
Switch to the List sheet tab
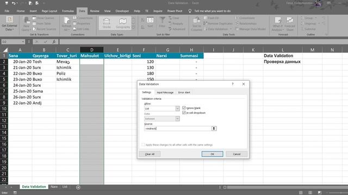tap(65, 187)
